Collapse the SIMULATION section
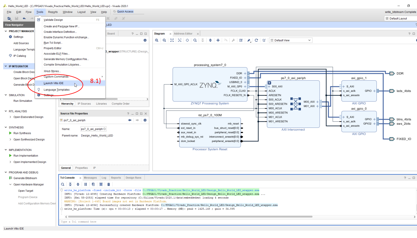Screen dimensions: 417x238 tap(6, 95)
